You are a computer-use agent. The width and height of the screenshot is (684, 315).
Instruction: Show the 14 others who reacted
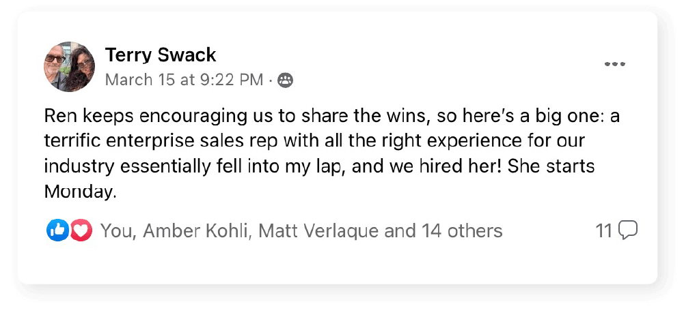point(463,230)
